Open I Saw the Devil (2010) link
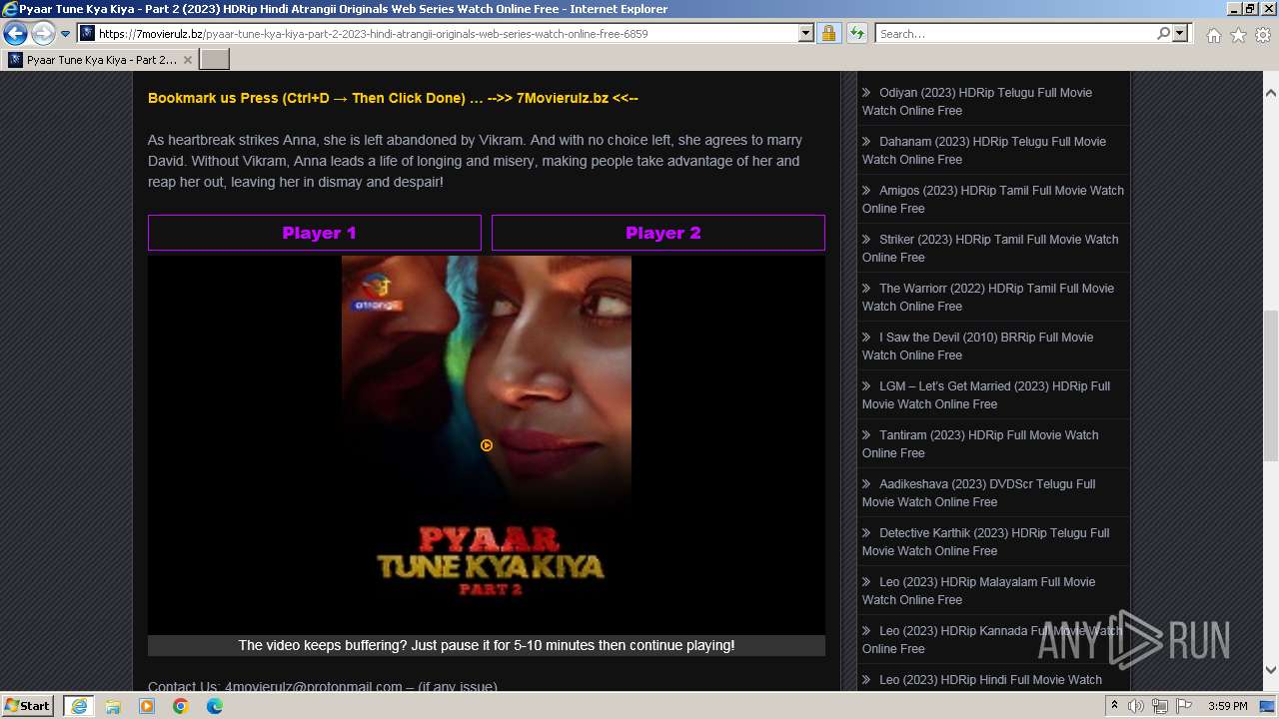Viewport: 1279px width, 719px height. click(x=977, y=347)
